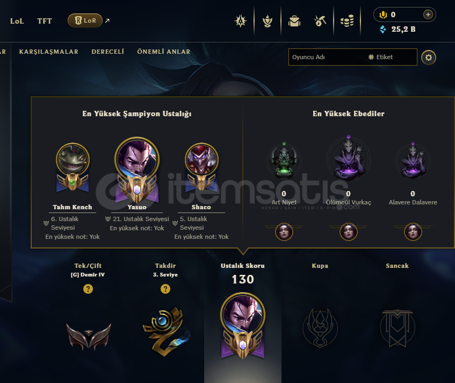The image size is (455, 383).
Task: Click the Etiket tag input field
Action: tap(392, 57)
